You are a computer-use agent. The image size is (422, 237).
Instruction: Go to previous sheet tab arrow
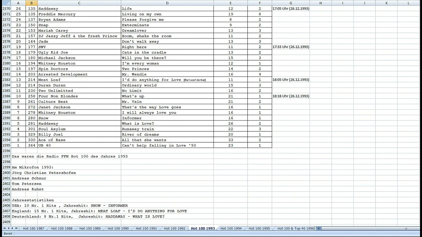coord(8,228)
